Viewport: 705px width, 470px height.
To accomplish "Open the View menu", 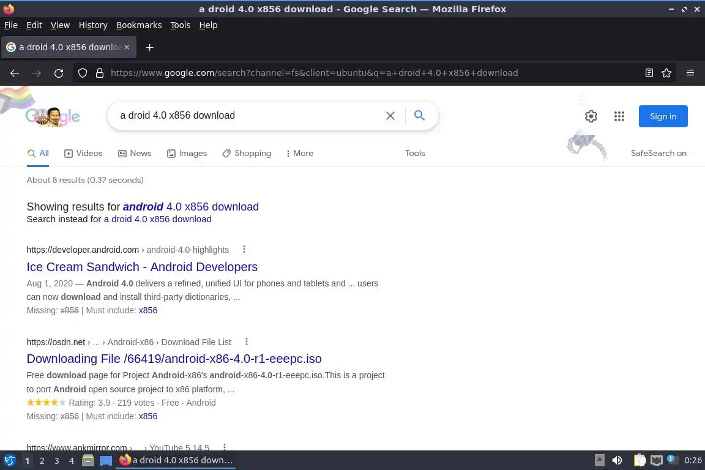I will tap(60, 25).
